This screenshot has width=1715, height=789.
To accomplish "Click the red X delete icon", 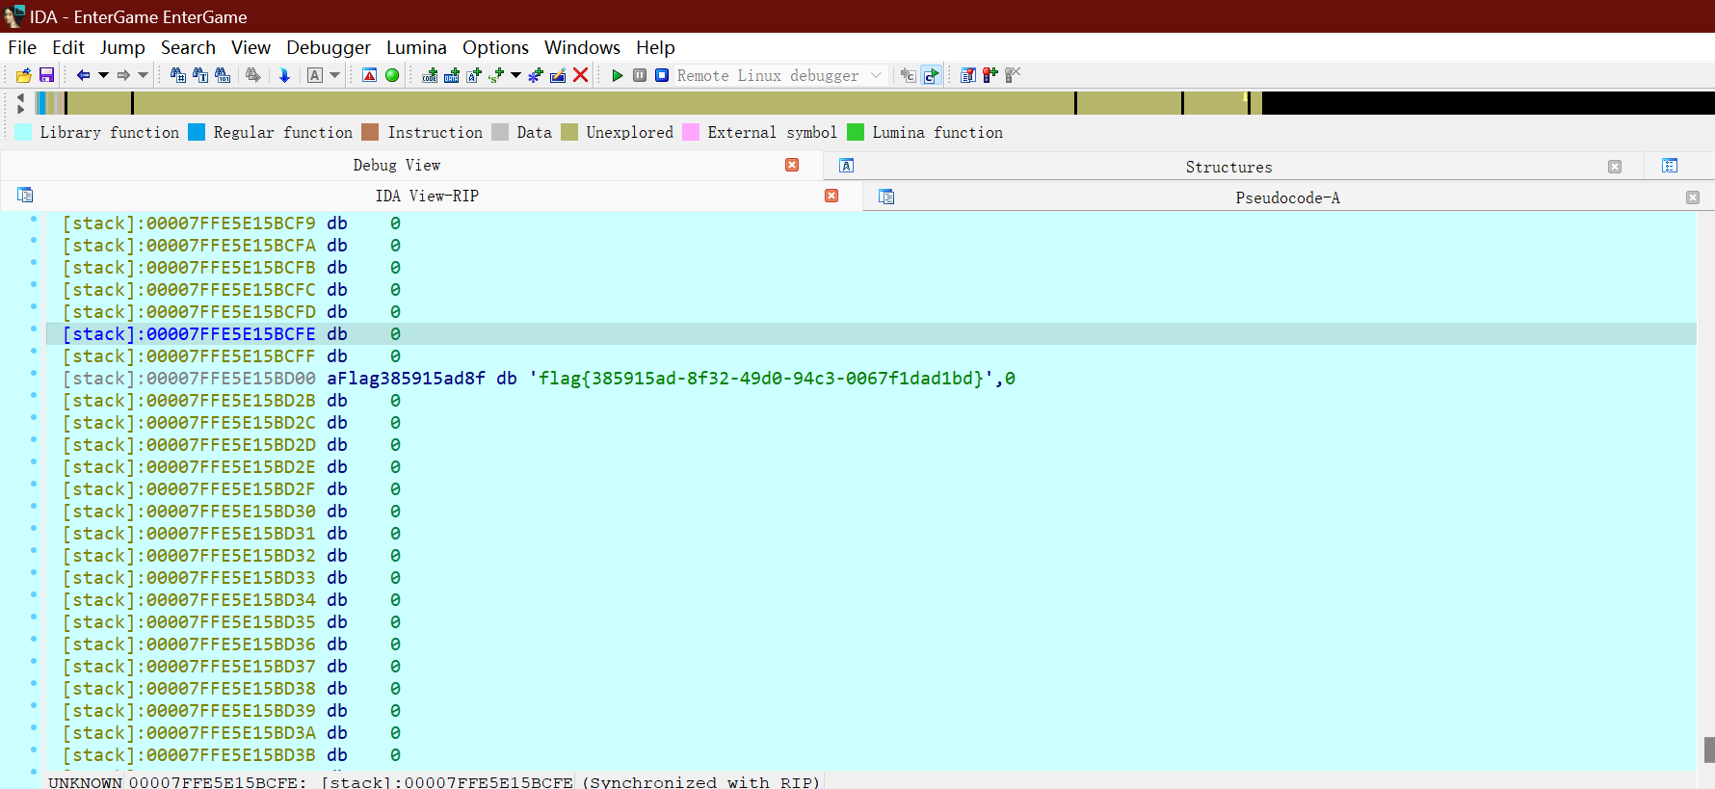I will (x=580, y=75).
